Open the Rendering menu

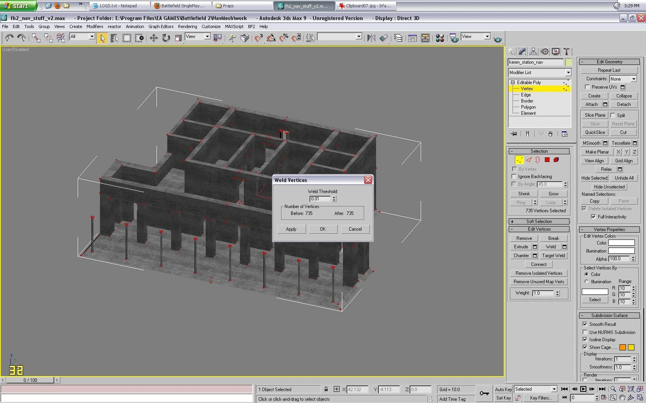(187, 26)
